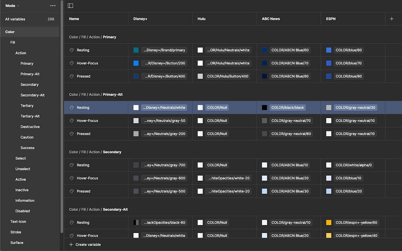
Task: Click the color type icon of Secondary Hover-Focus
Action: [x=72, y=178]
